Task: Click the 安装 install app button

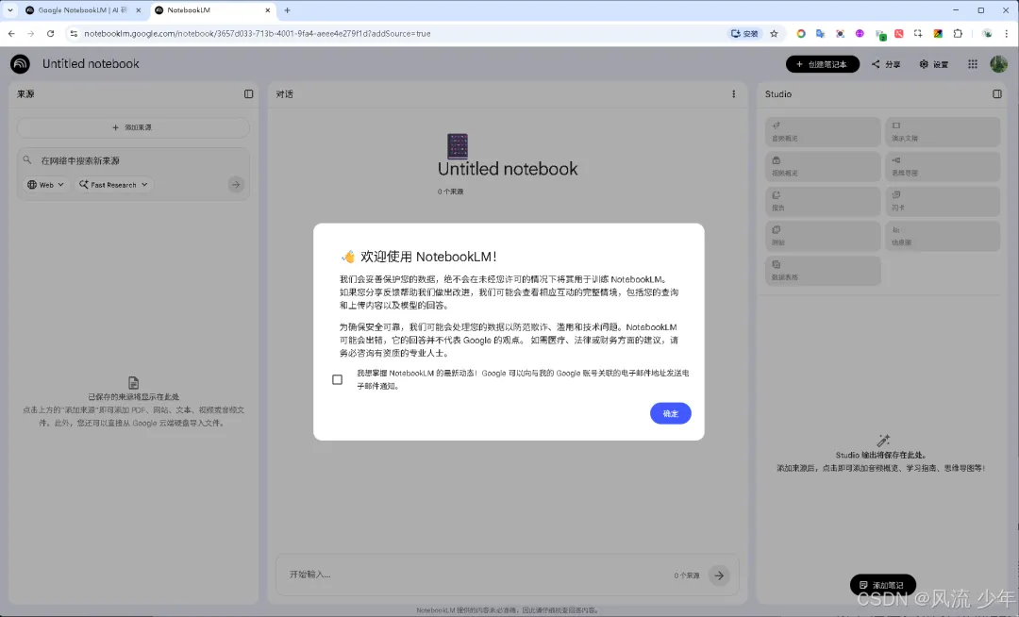Action: 744,34
